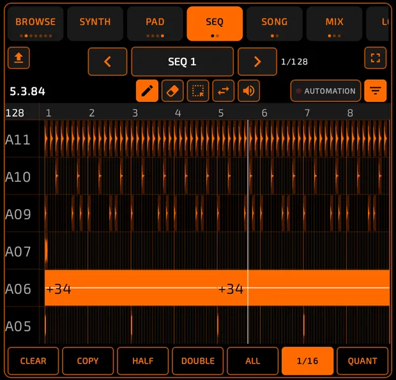The height and width of the screenshot is (380, 396).
Task: Click bar 2 in the timeline ruler
Action: tap(92, 113)
